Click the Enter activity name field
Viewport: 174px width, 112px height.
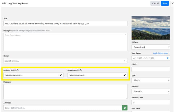point(62,108)
